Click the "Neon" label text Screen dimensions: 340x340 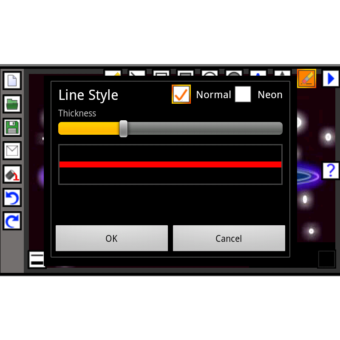point(270,95)
